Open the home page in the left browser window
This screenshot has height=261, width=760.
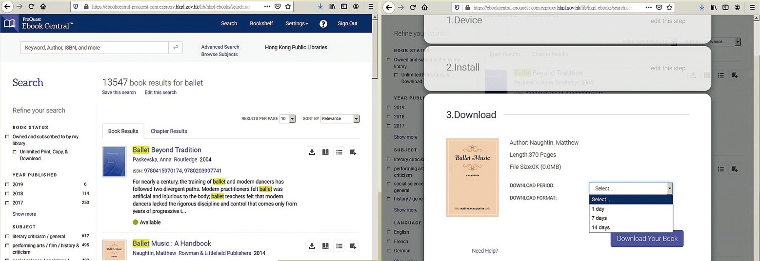(43, 7)
